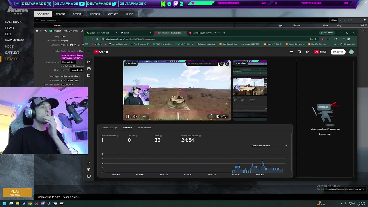
Task: Collapse the Arma panel with top-right chevron
Action: coord(363,31)
